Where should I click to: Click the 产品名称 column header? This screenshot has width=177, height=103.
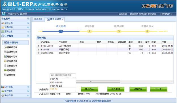(x=68, y=42)
